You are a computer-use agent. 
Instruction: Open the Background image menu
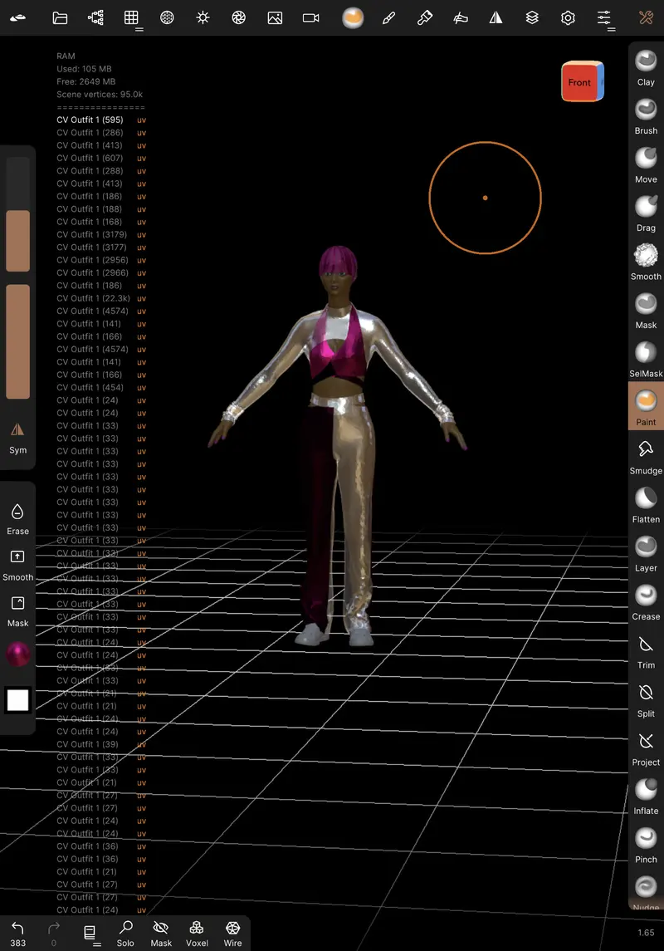click(275, 17)
